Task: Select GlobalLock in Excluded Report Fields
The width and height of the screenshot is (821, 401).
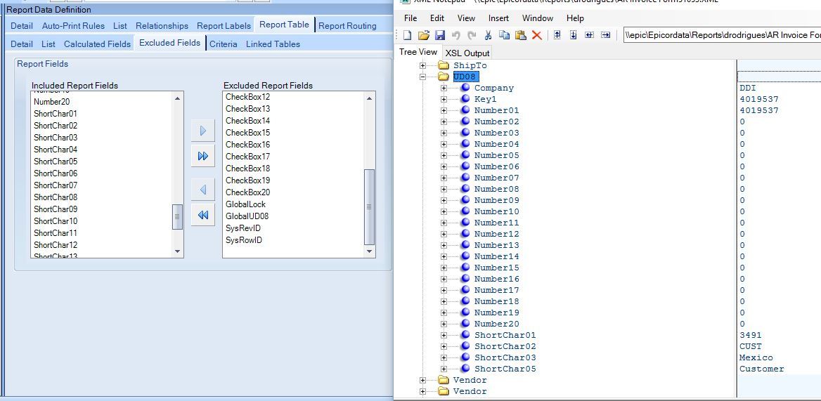Action: tap(245, 204)
